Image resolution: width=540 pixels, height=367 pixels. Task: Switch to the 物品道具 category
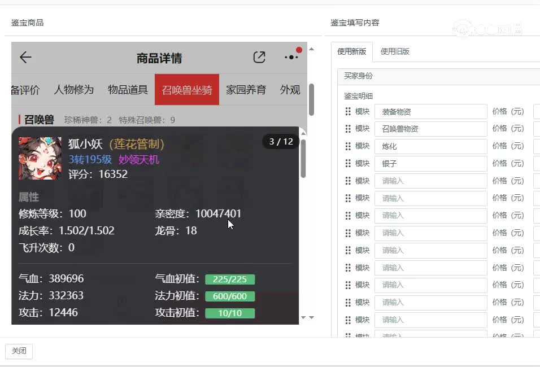127,89
